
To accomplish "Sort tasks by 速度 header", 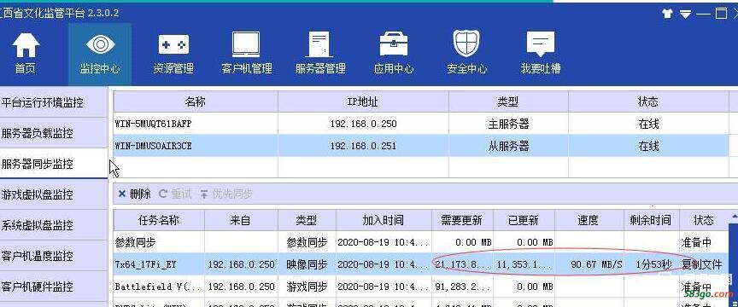I will tap(589, 220).
